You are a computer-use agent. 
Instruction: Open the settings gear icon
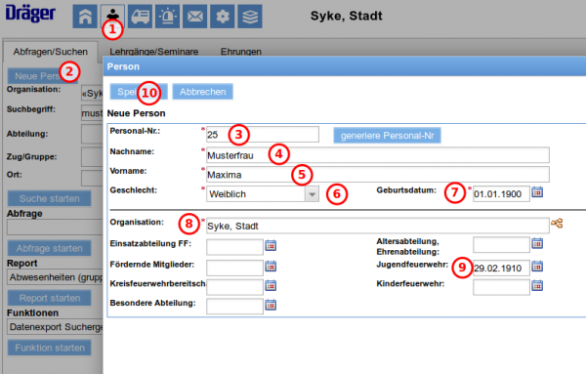point(223,17)
